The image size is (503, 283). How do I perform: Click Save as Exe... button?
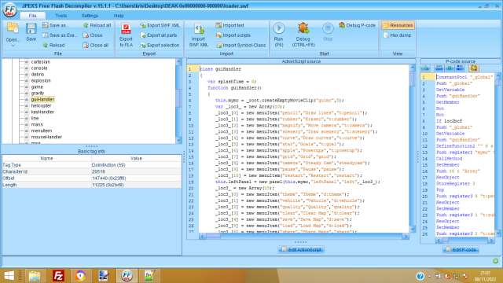(x=60, y=35)
